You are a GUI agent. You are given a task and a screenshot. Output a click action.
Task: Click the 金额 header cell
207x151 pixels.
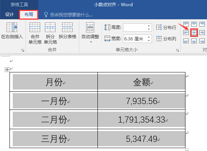pyautogui.click(x=142, y=82)
